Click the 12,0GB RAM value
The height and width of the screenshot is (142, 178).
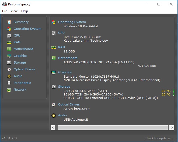69,51
